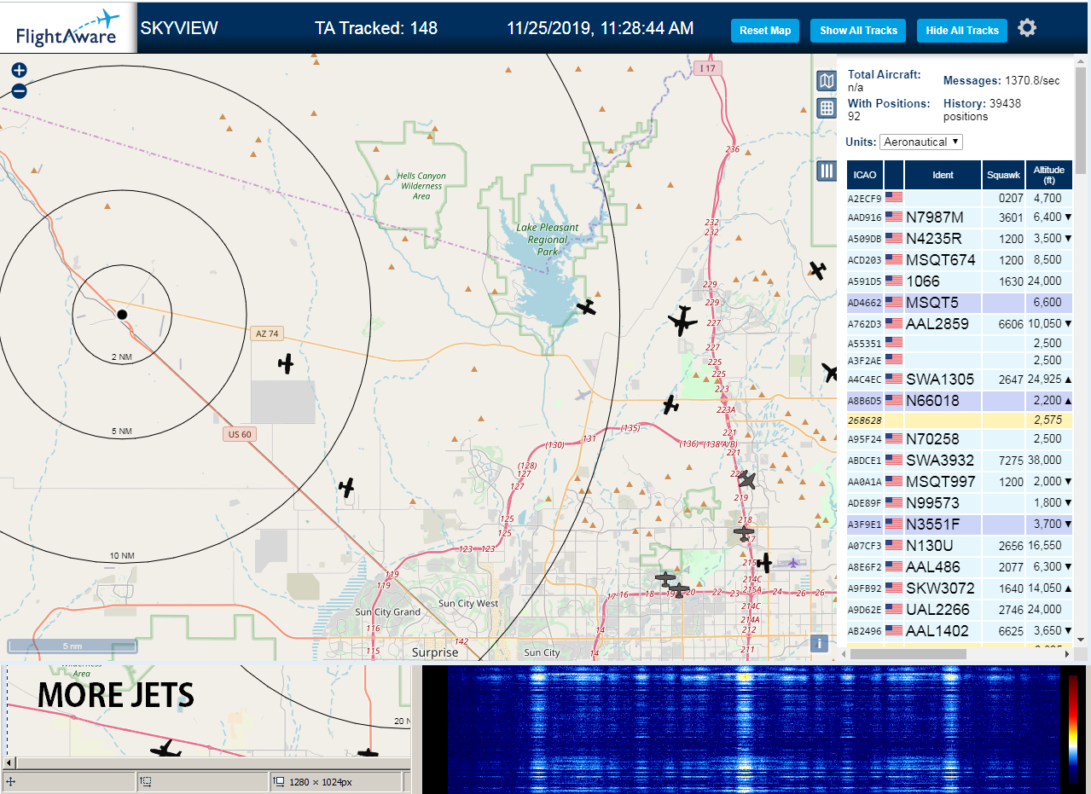Select the N66018 aircraft row
The height and width of the screenshot is (794, 1091).
[960, 401]
